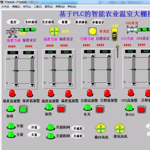The image size is (150, 150).
Task: Click the green 关遮阳网 indicator lamp
Action: click(x=51, y=136)
